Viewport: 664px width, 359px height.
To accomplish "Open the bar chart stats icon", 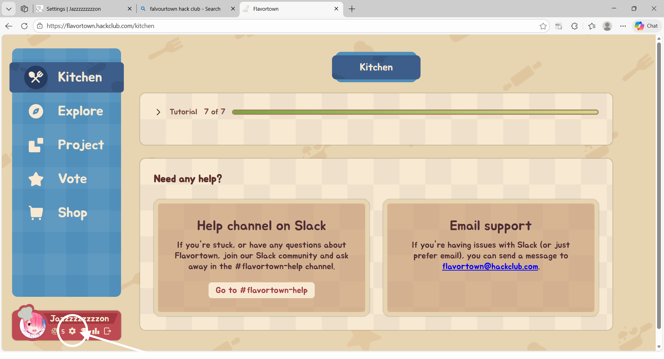I will click(x=96, y=331).
